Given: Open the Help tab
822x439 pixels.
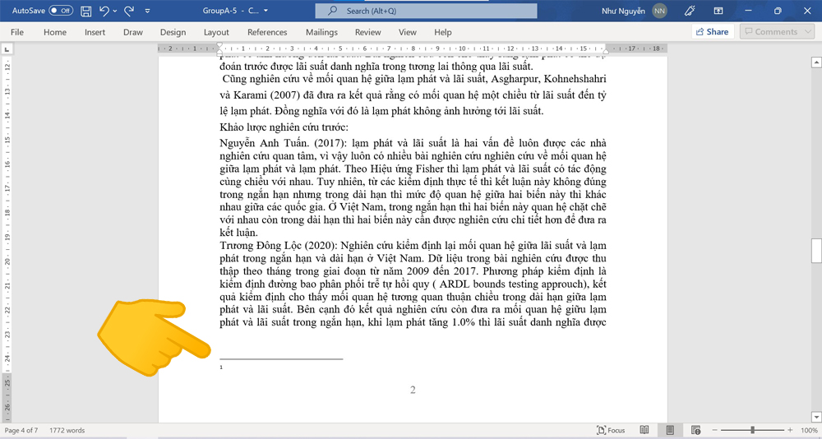Looking at the screenshot, I should pos(443,32).
